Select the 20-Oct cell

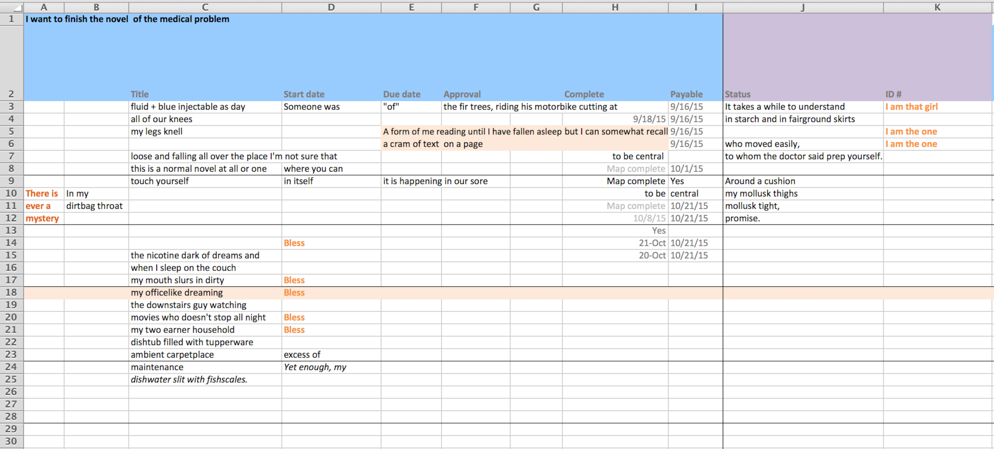[x=615, y=256]
